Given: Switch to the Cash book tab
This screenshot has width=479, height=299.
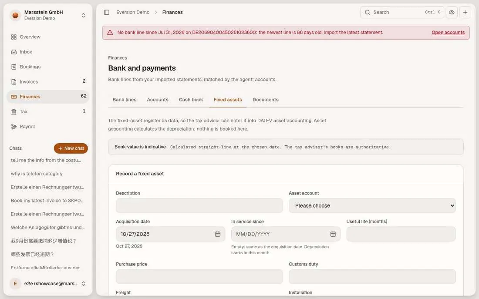Looking at the screenshot, I should pos(191,100).
